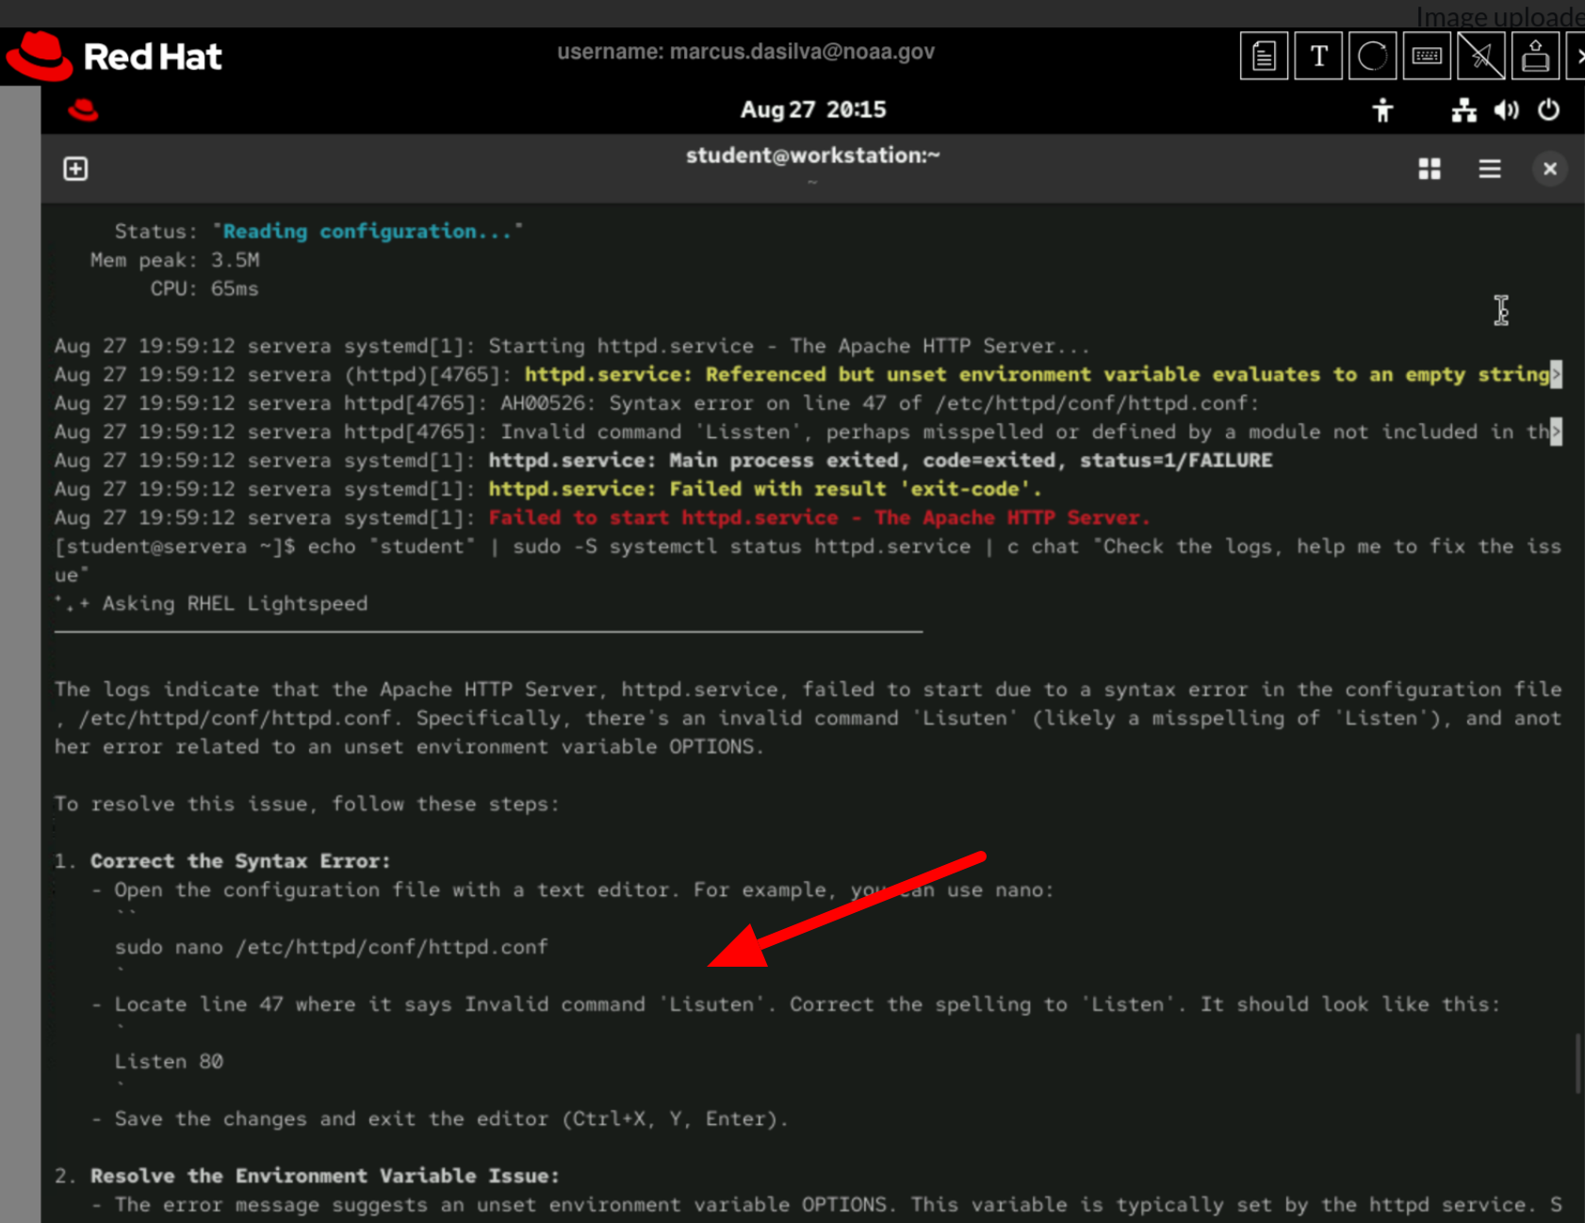The width and height of the screenshot is (1585, 1223).
Task: Open the on-screen keyboard icon
Action: (x=1427, y=57)
